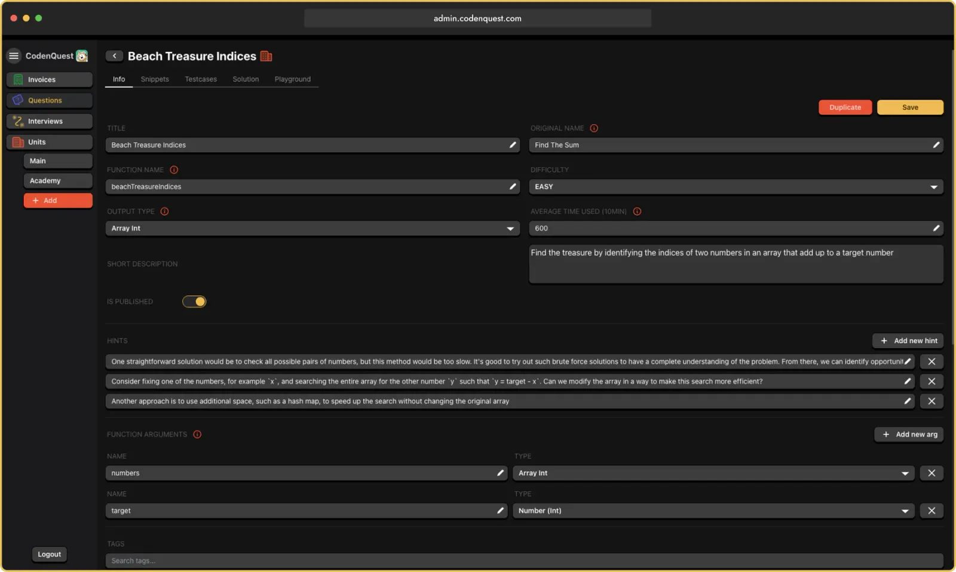Edit the 'numbers' argument name pencil
Viewport: 956px width, 572px height.
tap(500, 473)
